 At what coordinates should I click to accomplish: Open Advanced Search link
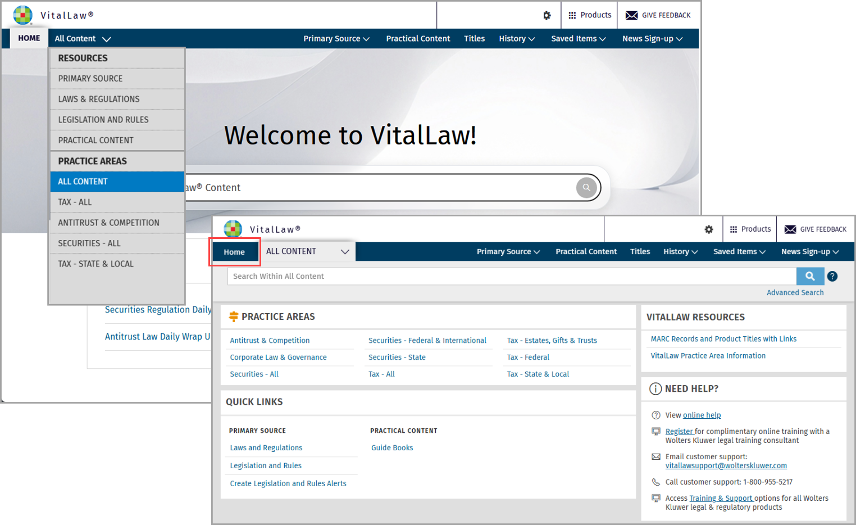795,293
